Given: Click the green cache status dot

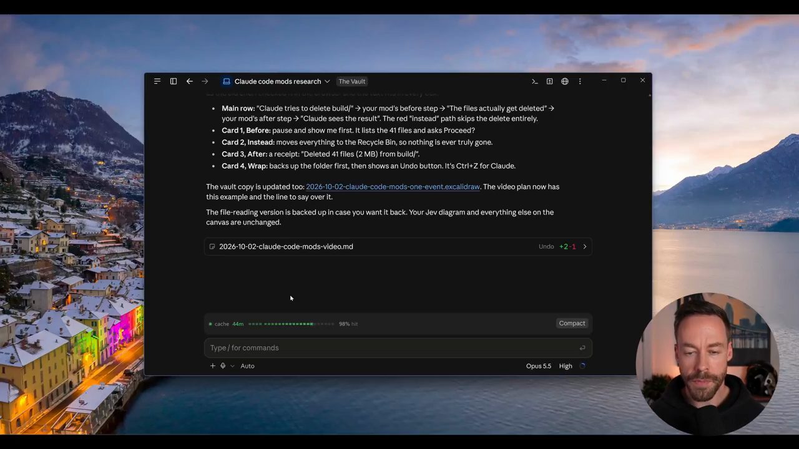Looking at the screenshot, I should pos(210,324).
